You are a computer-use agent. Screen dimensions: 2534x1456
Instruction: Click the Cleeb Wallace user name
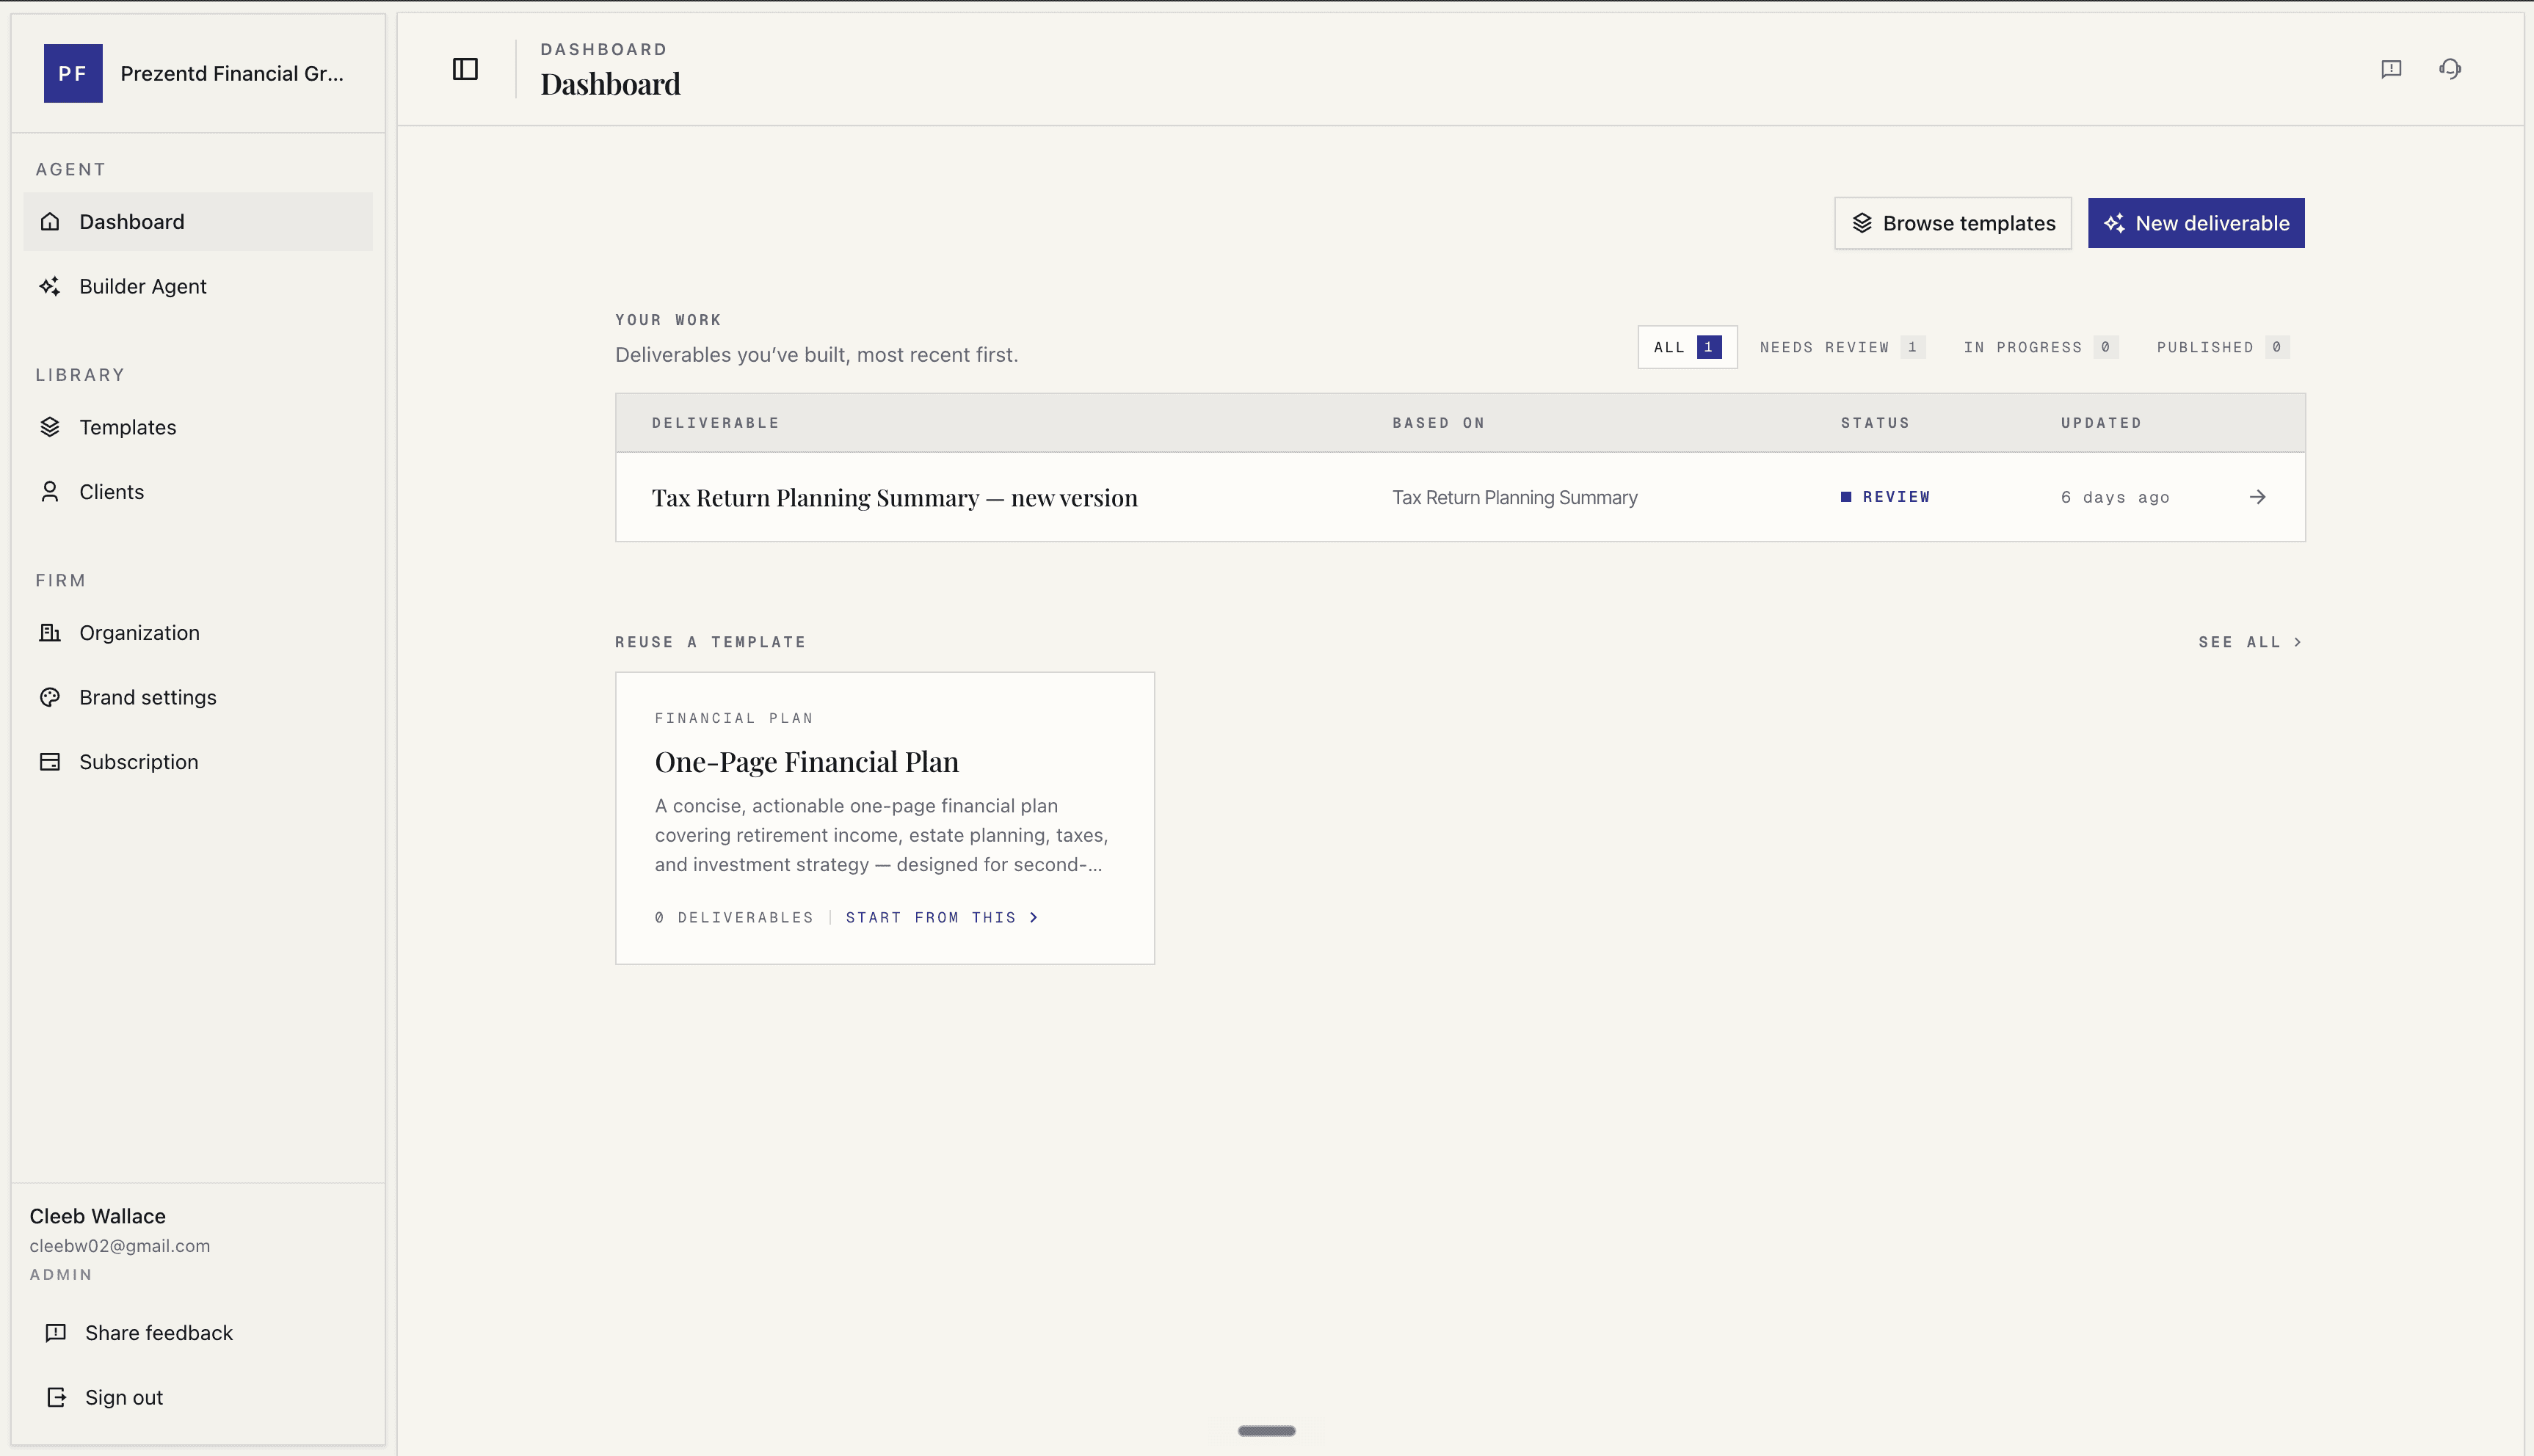[98, 1216]
